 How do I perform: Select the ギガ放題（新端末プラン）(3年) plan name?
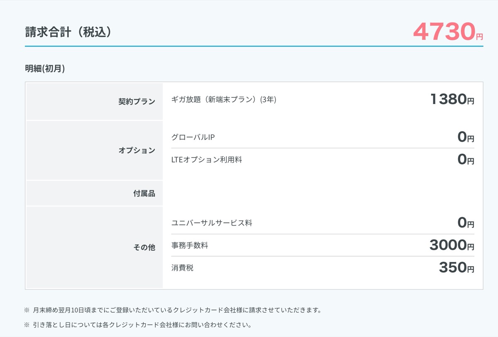[224, 99]
